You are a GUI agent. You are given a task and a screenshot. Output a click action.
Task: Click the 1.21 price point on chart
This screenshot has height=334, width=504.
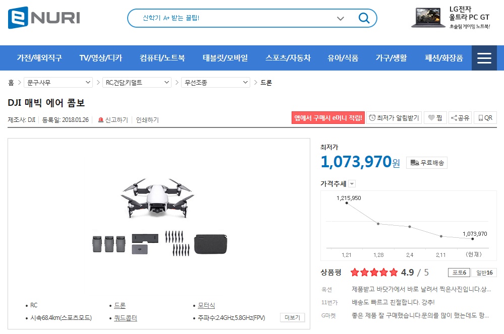point(347,203)
